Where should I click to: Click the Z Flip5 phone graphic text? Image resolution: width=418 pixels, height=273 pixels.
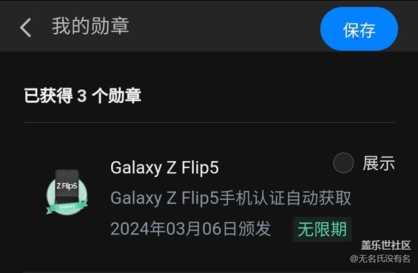pos(67,186)
